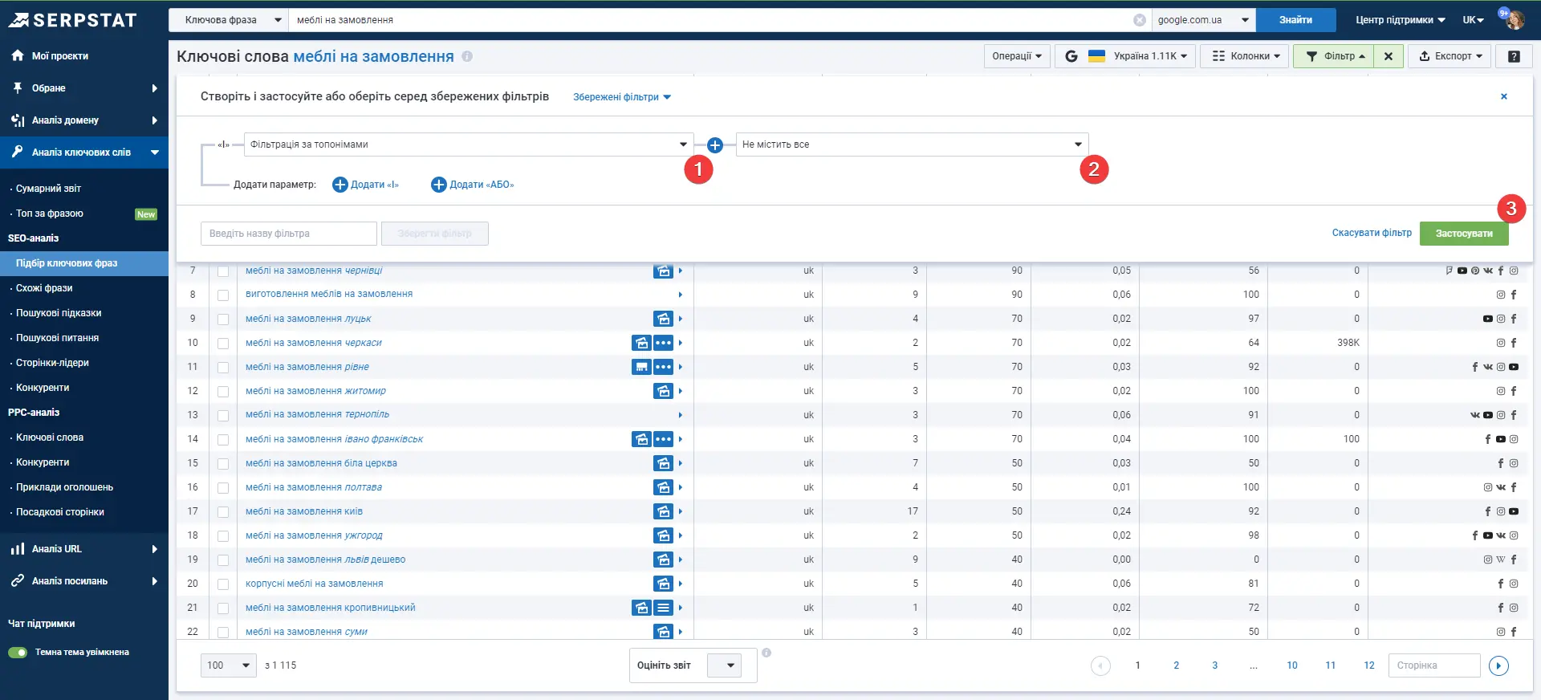Click Додати «АБО» parameter link
This screenshot has height=700, width=1541.
click(x=473, y=185)
